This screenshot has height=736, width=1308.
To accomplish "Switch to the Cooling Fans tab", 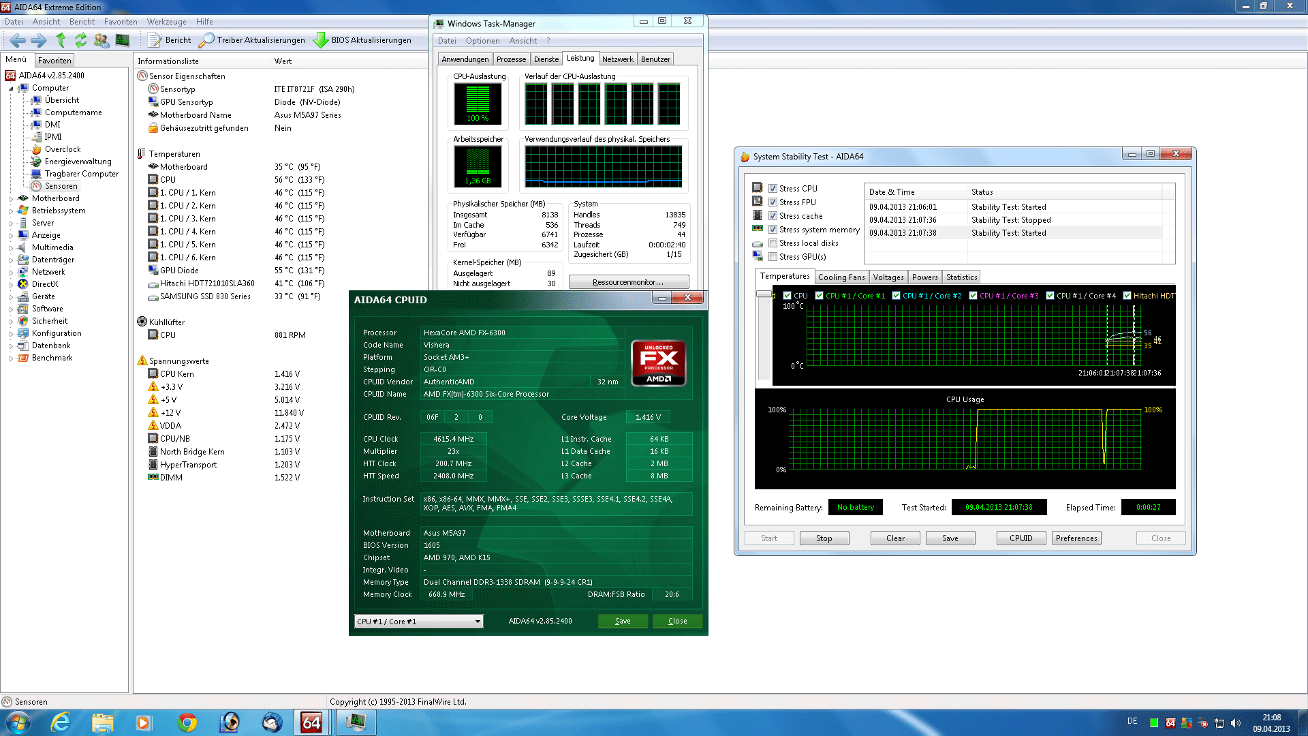I will pyautogui.click(x=841, y=277).
